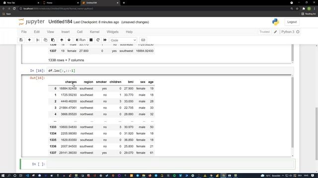
Task: Open the View menu
Action: tap(51, 32)
